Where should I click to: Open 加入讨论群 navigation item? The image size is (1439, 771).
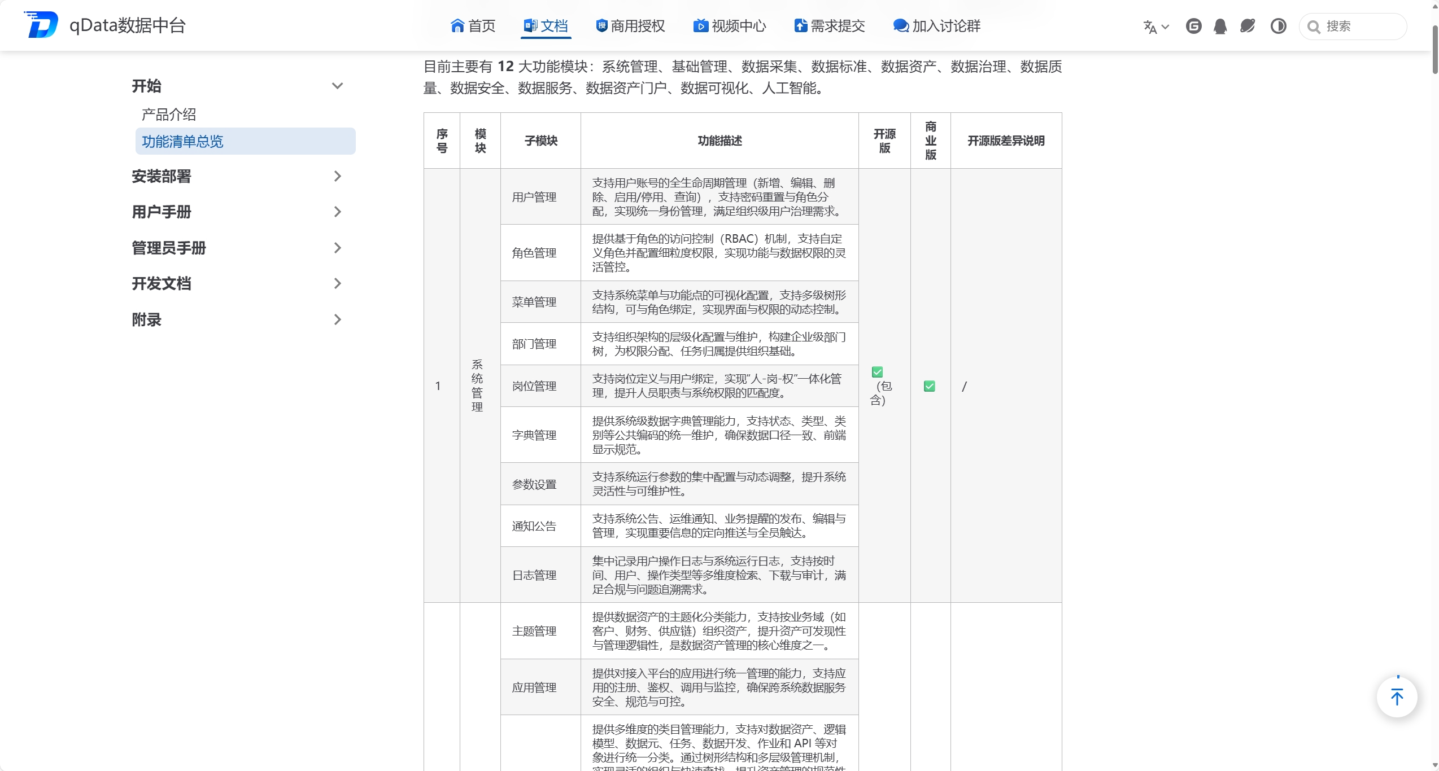tap(937, 26)
